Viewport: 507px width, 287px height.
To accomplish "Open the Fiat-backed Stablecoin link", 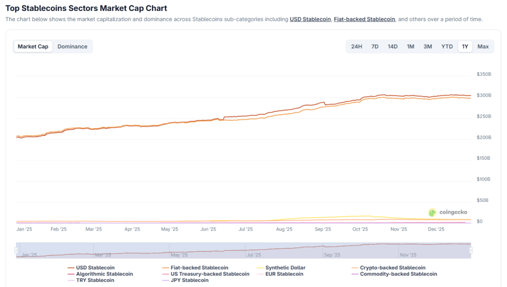I will coord(364,19).
